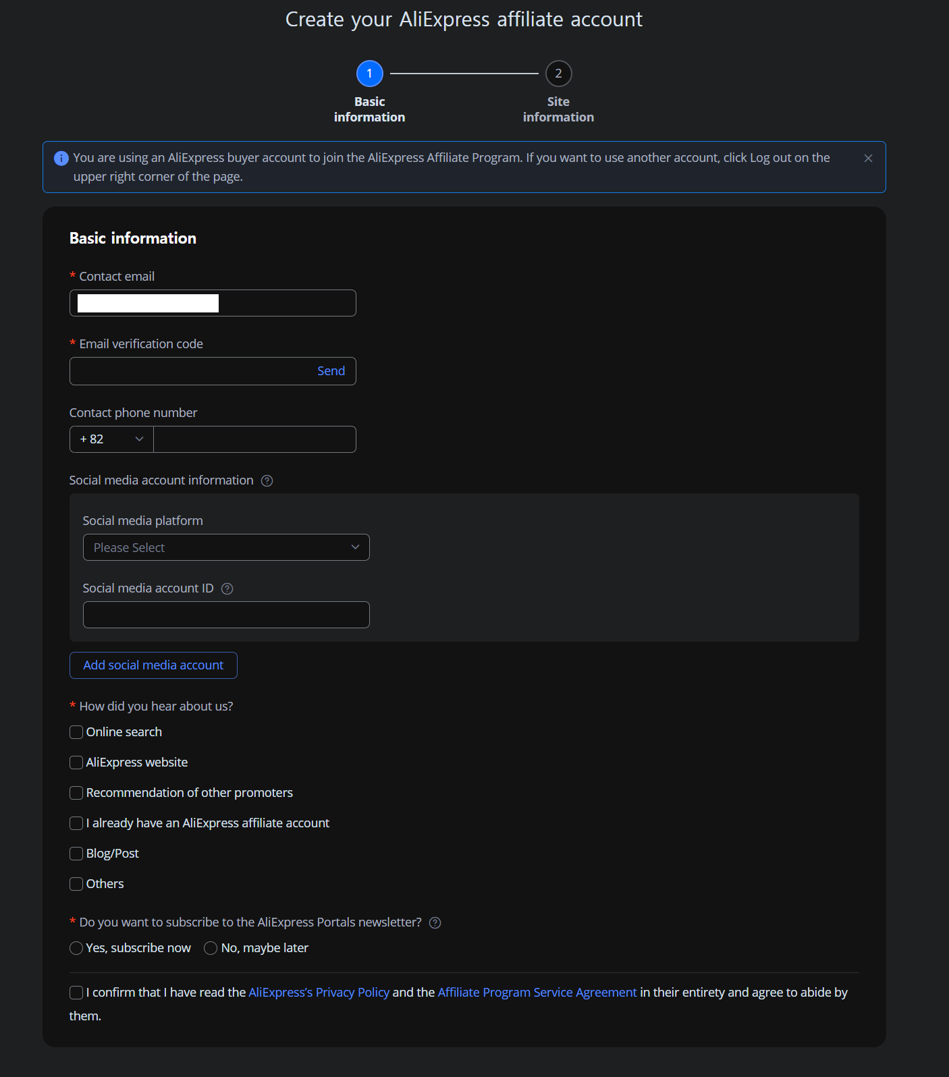Viewport: 949px width, 1077px height.
Task: Dismiss the buyer account info banner
Action: click(868, 158)
